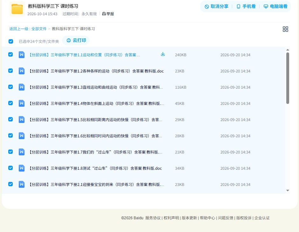Click the file list scrollbar thumb

point(288,78)
